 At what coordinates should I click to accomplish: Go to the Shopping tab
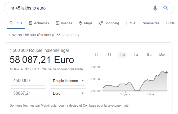[109, 23]
